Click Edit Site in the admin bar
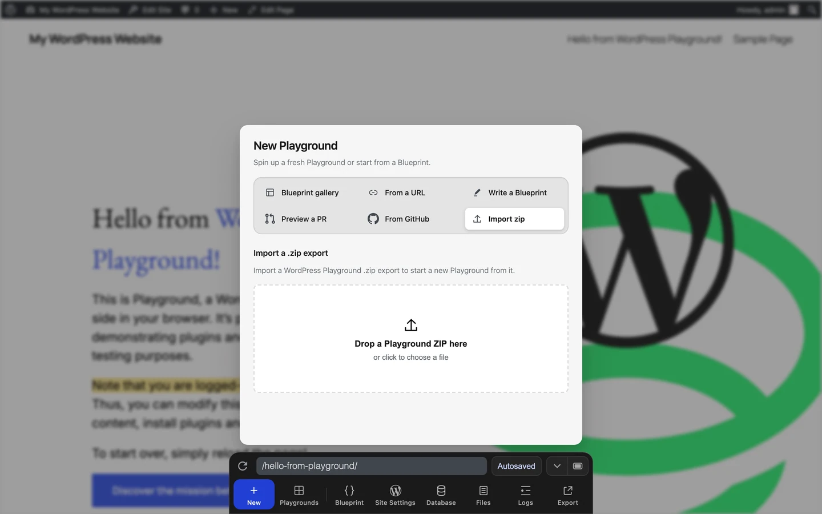Screen dimensions: 822x514 [x=150, y=10]
